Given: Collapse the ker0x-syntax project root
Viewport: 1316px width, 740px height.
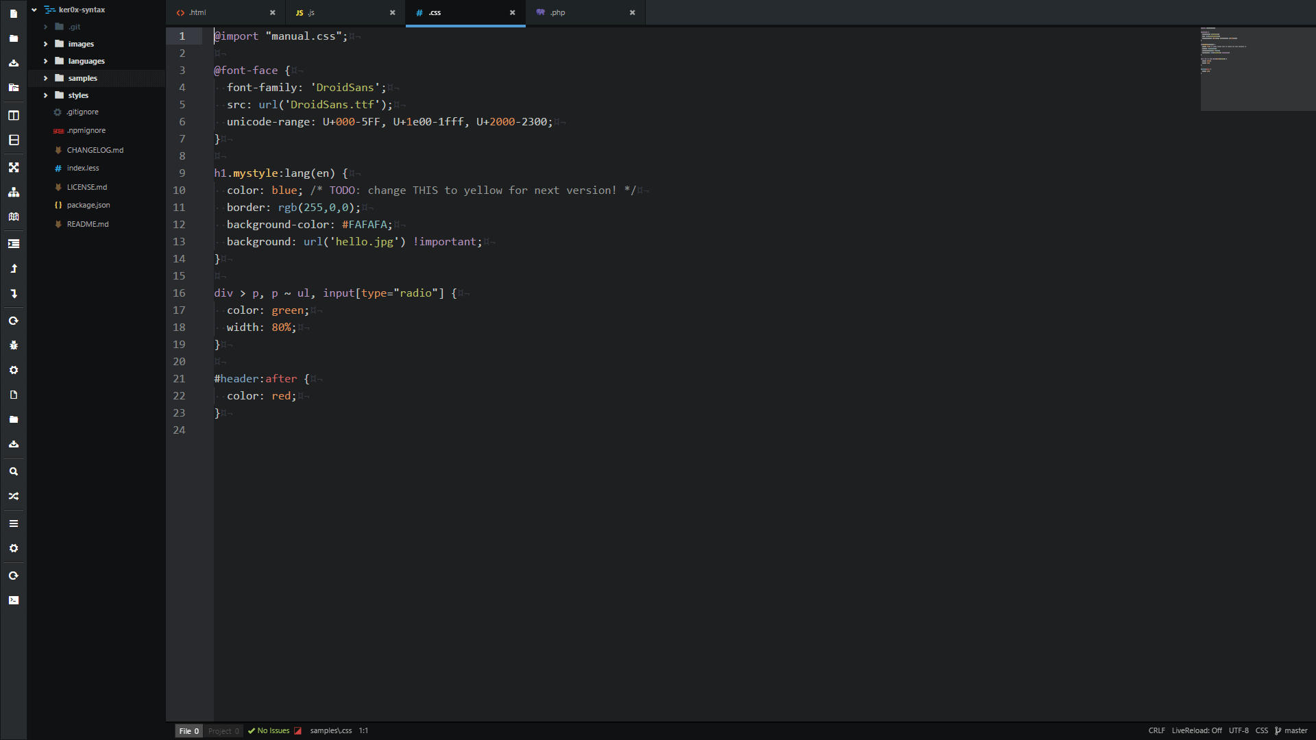Looking at the screenshot, I should tap(34, 10).
